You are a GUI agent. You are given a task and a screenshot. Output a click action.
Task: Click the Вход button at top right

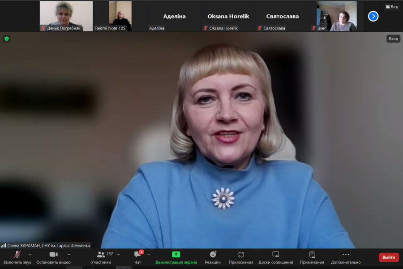393,39
